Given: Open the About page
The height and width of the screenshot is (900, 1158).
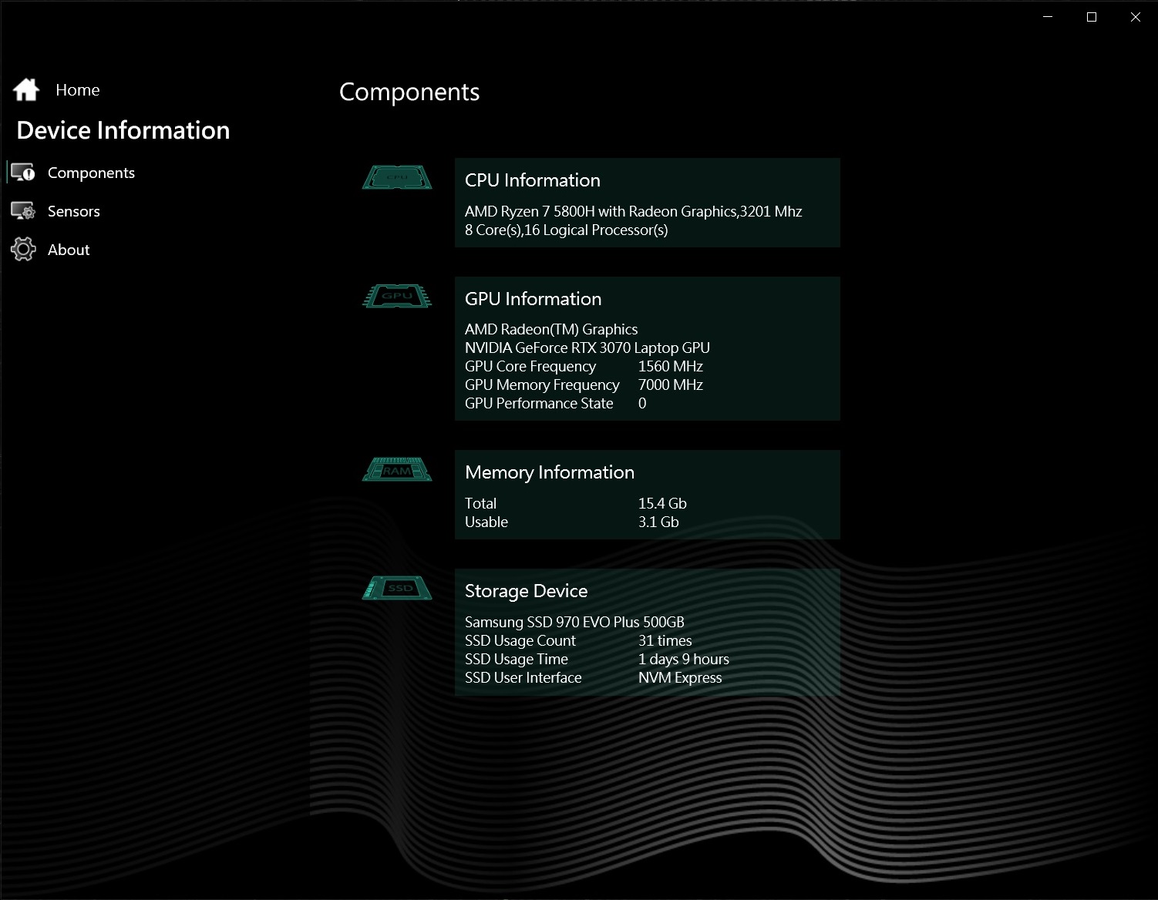Looking at the screenshot, I should 69,250.
